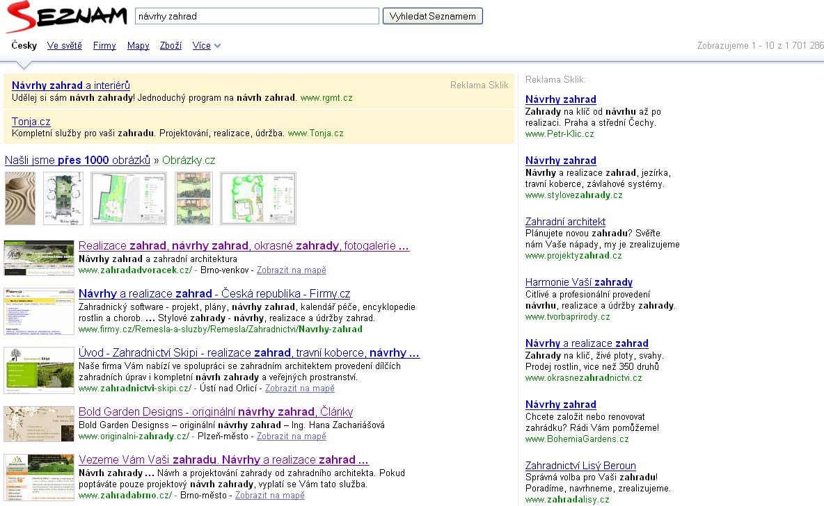This screenshot has width=824, height=506.
Task: Open result Vezeme Vám Vaši zahradu
Action: click(223, 460)
